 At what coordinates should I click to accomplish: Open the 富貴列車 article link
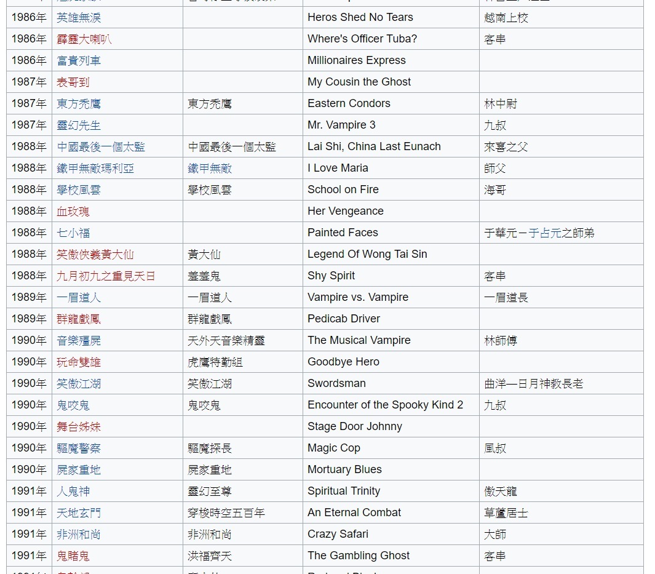click(x=79, y=61)
